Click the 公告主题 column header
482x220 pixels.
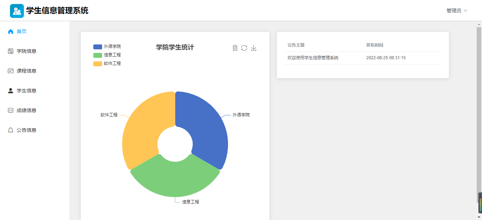(x=296, y=45)
